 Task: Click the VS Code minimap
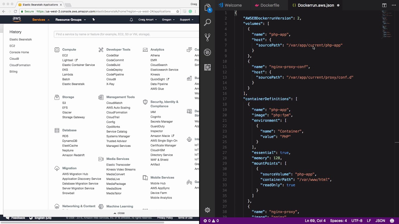coord(387,25)
